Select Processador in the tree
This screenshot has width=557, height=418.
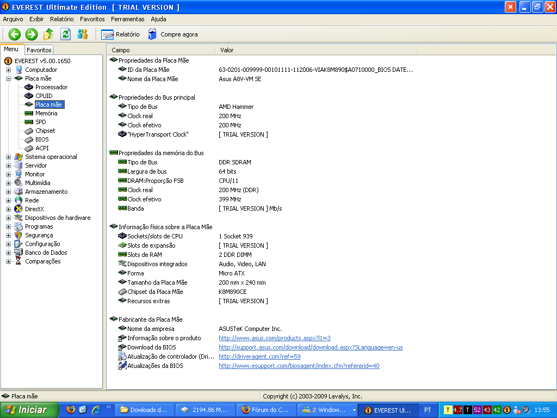[51, 87]
